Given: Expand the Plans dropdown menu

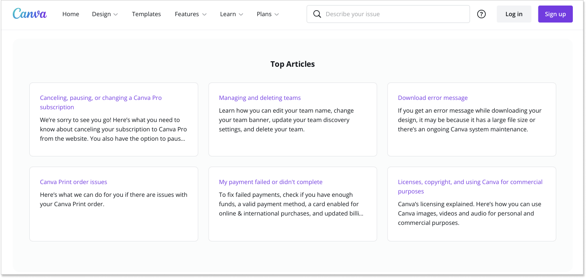Looking at the screenshot, I should pos(268,14).
